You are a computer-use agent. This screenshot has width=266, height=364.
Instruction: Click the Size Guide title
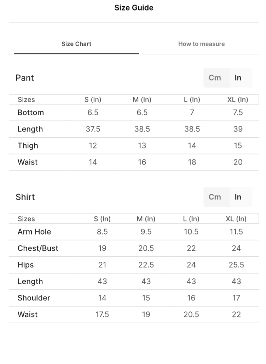[x=134, y=8]
